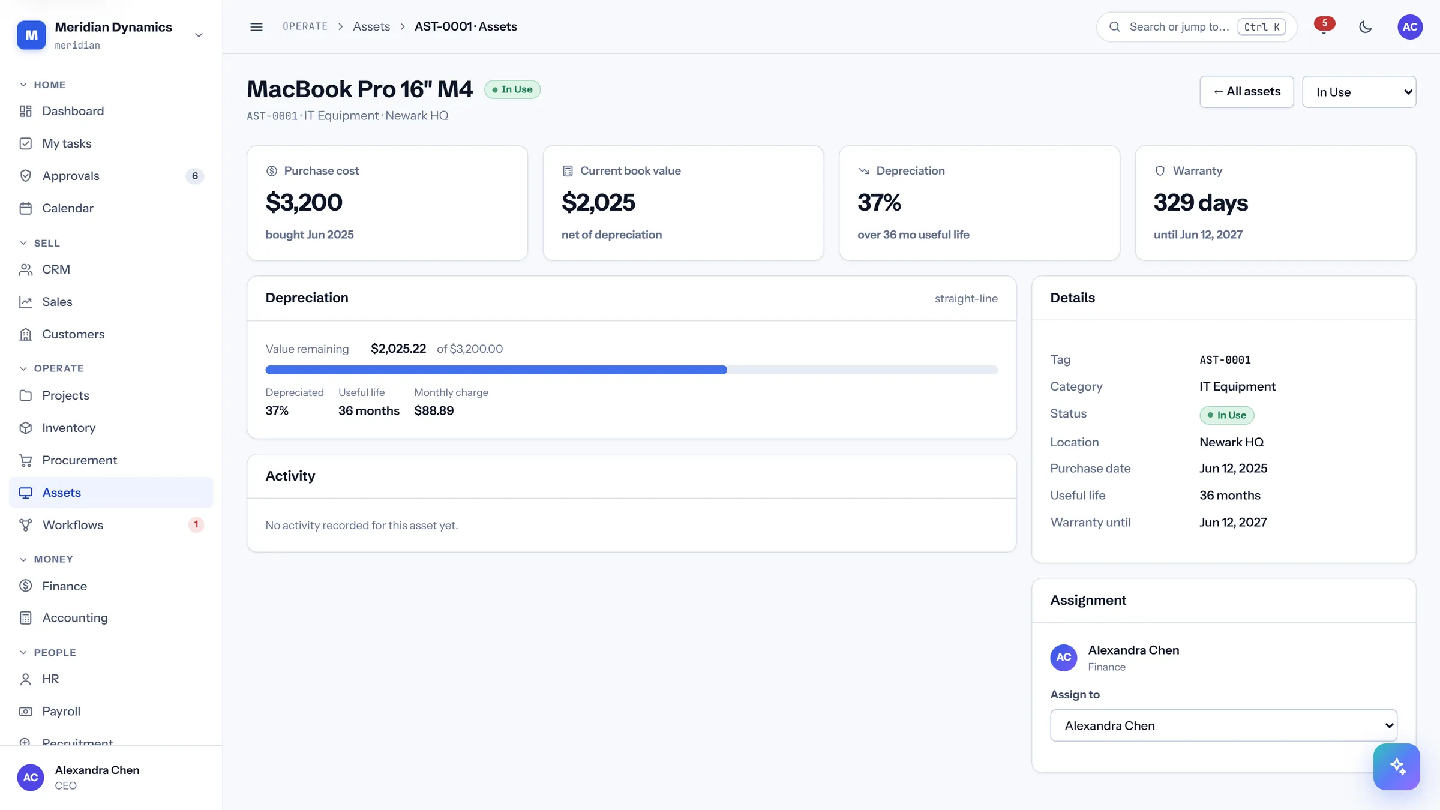Click the Procurement cart icon
The width and height of the screenshot is (1440, 810).
coord(25,460)
